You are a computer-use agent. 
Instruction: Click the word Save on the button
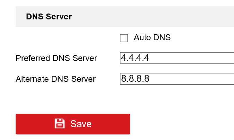pos(81,124)
